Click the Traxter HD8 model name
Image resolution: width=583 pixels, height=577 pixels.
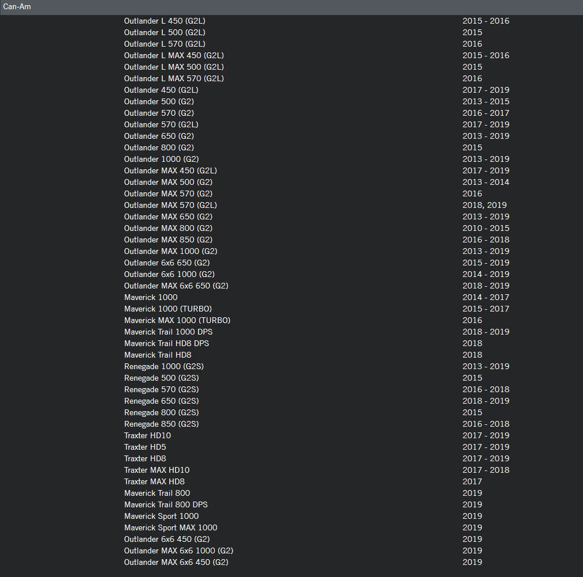click(145, 459)
